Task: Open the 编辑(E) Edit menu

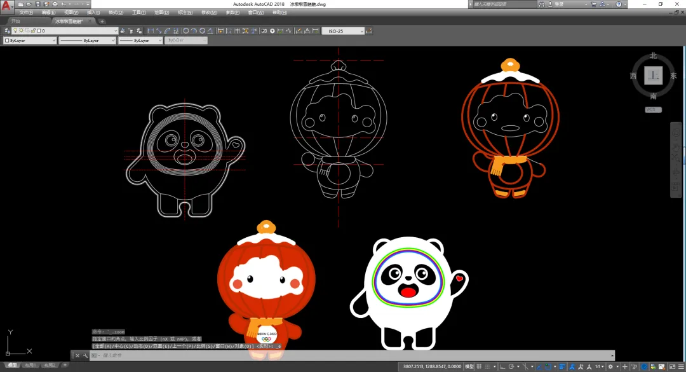Action: [x=48, y=12]
